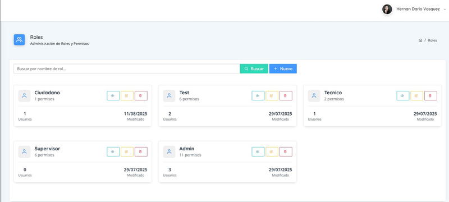The image size is (449, 202).
Task: View the Supervisor role details (eye icon)
Action: 113,152
